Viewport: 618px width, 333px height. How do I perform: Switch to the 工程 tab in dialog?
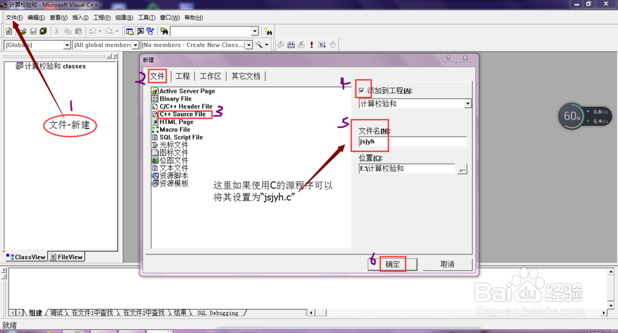point(182,76)
